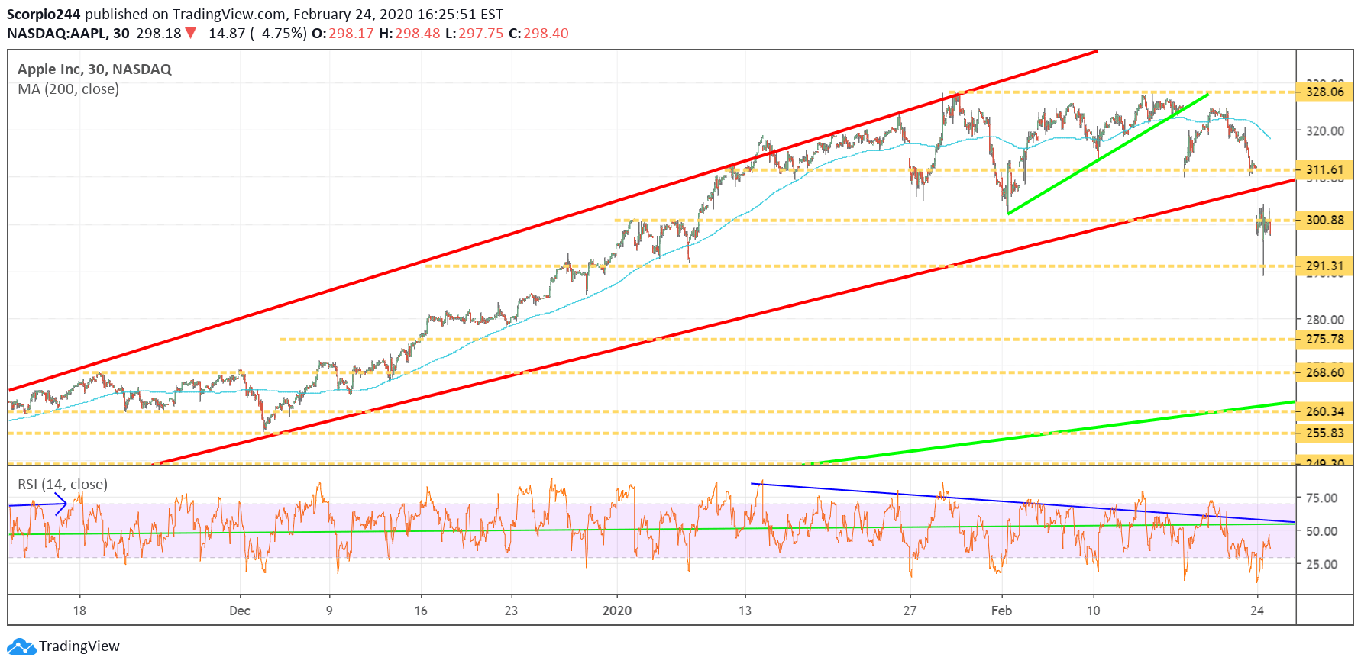The height and width of the screenshot is (667, 1361).
Task: Click the close value 298.40 in header
Action: 546,34
